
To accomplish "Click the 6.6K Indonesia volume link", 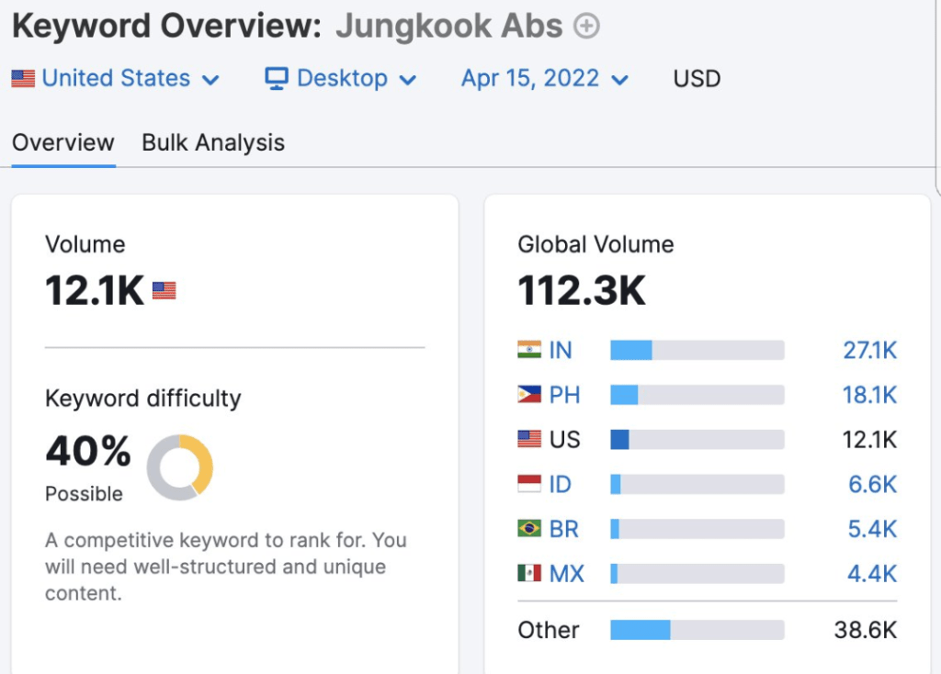I will point(872,484).
